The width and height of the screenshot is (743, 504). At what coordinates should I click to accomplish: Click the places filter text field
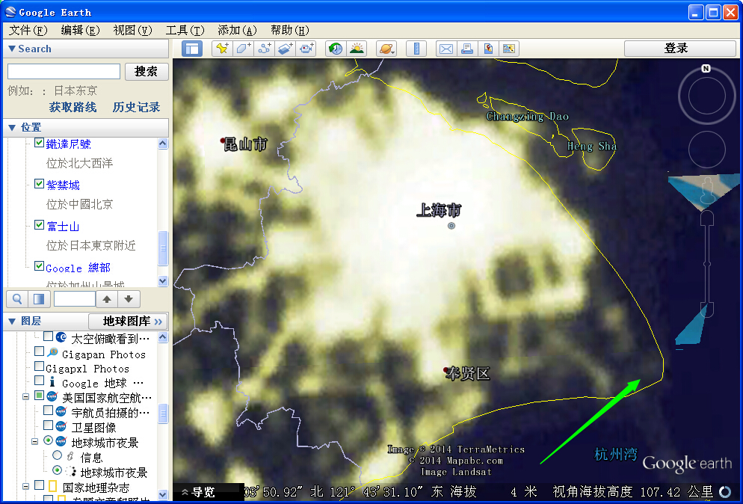coord(75,299)
